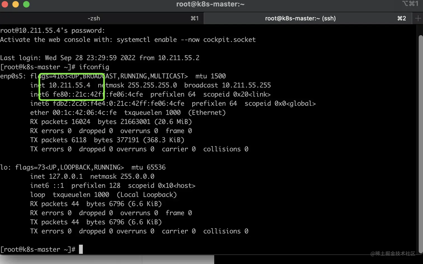Screen dimensions: 423x264
Task: Click 'RX packets 16024' text
Action: pyautogui.click(x=60, y=122)
